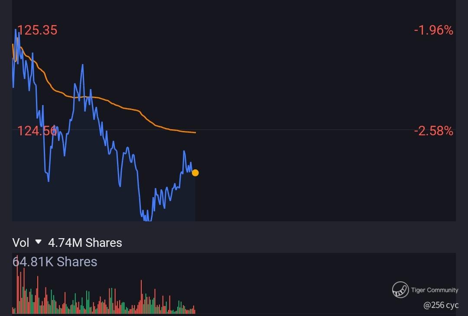Viewport: 468px width, 316px height.
Task: Click the empty chart area right of the price dot
Action: tap(325, 173)
